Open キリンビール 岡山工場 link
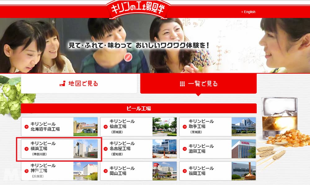This screenshot has height=185, width=310. pos(138,171)
